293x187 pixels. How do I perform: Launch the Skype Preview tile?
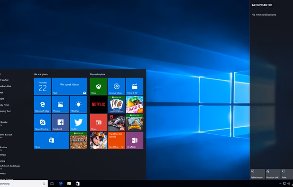click(x=42, y=122)
